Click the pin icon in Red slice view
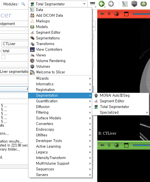The image size is (150, 182). (x=102, y=14)
